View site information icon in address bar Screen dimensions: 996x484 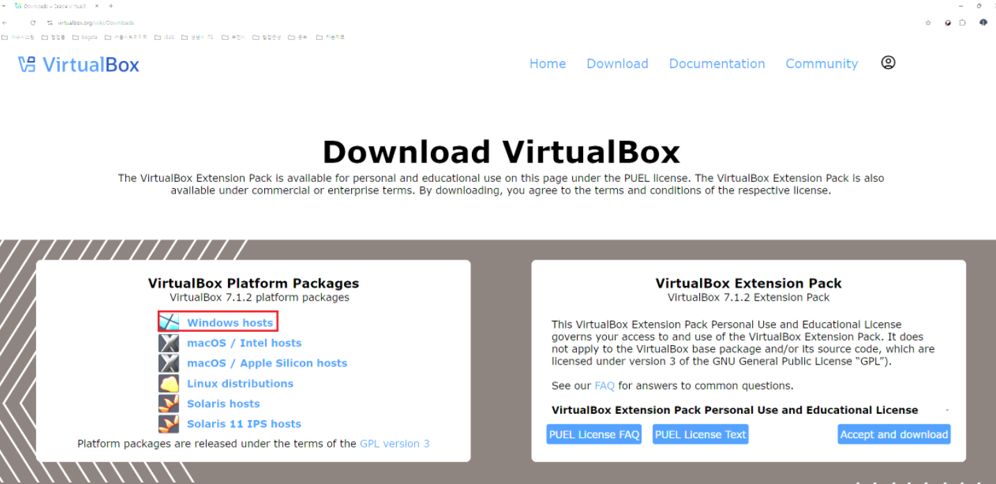click(50, 23)
